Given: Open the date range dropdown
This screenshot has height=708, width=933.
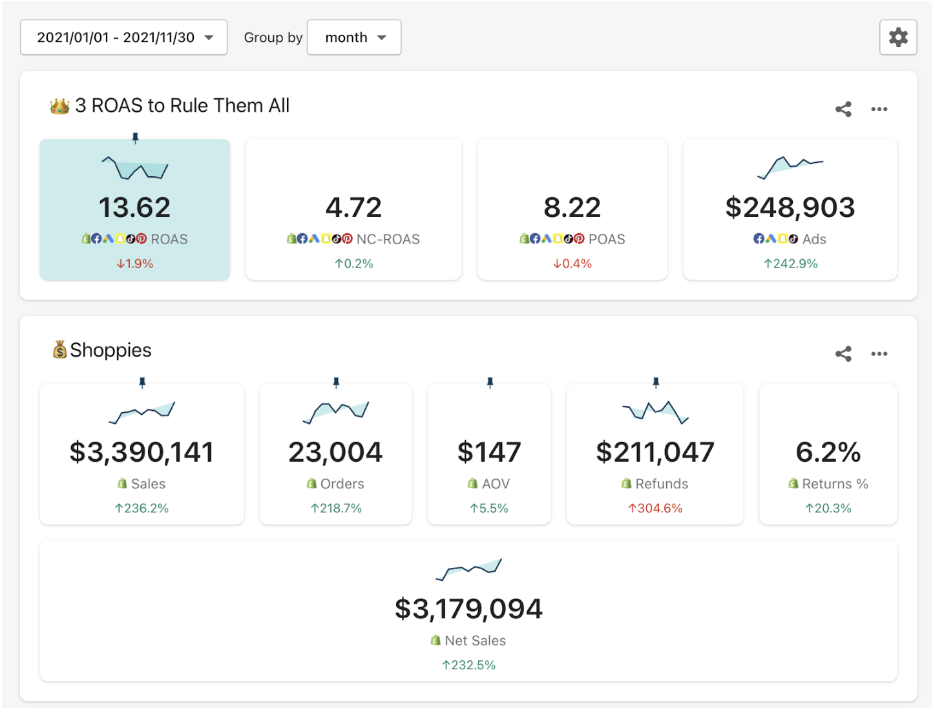Looking at the screenshot, I should coord(124,37).
